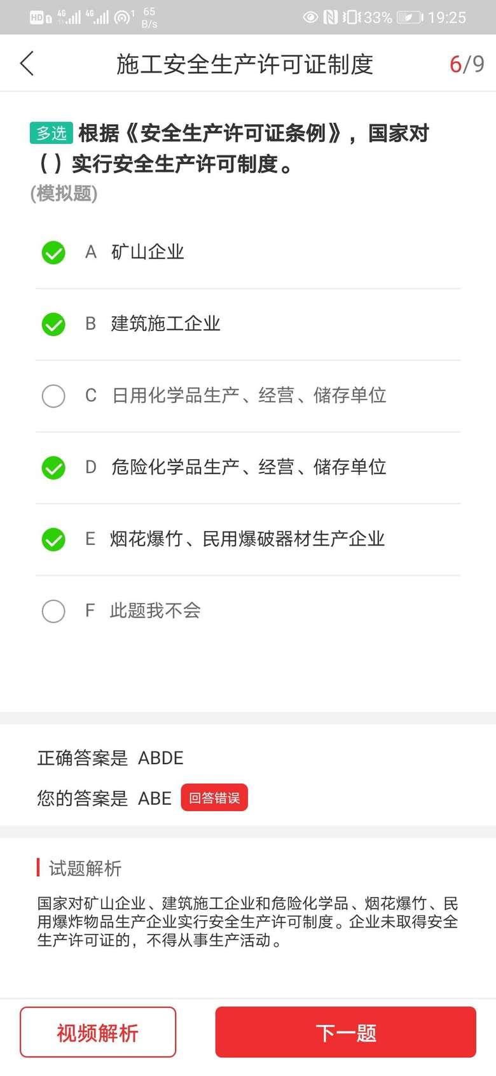
Task: Tap the NFC status bar icon
Action: pyautogui.click(x=330, y=17)
